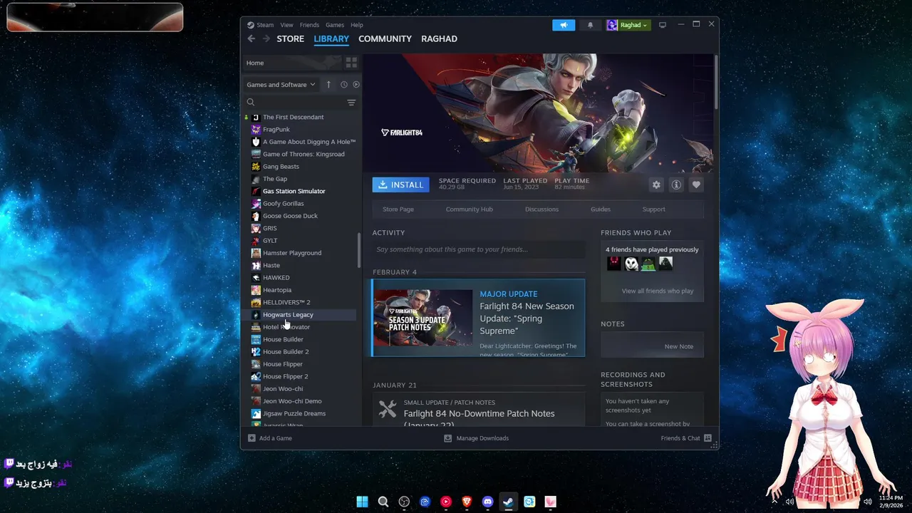Click View all friends who play
This screenshot has height=513, width=912.
pyautogui.click(x=658, y=291)
